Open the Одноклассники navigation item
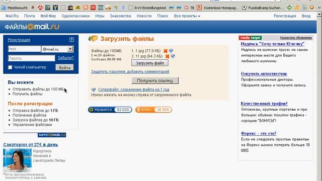This screenshot has width=322, height=181. (x=75, y=16)
